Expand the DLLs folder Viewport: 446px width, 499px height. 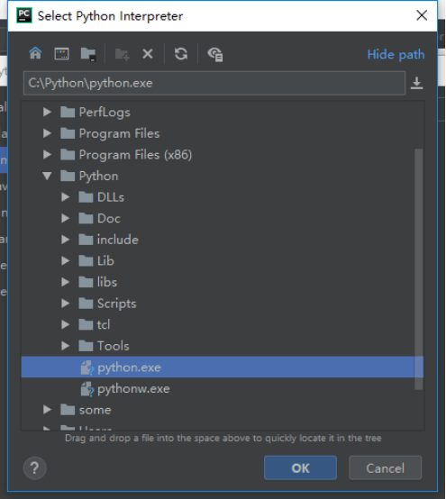[65, 197]
